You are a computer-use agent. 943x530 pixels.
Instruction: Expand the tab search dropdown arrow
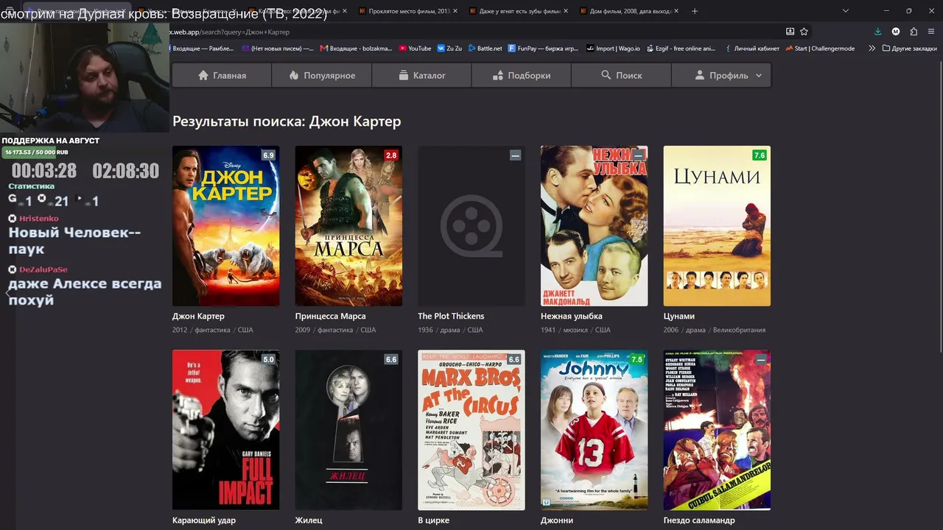pos(845,11)
